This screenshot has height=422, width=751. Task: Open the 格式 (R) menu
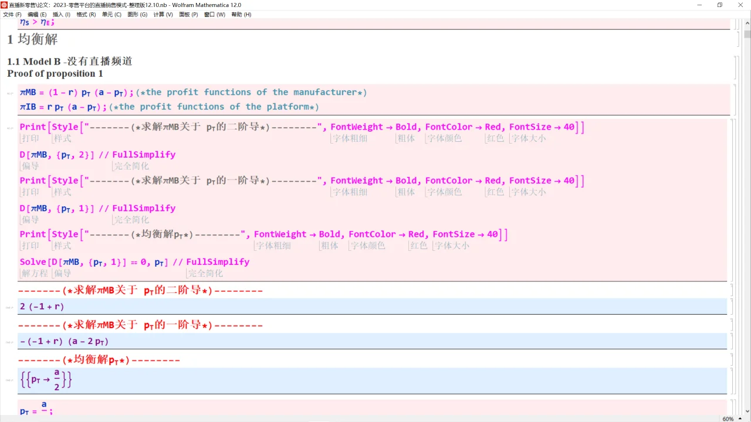pyautogui.click(x=86, y=15)
